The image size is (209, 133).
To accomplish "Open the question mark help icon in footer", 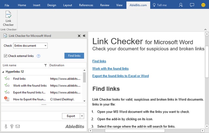I will (12, 126).
